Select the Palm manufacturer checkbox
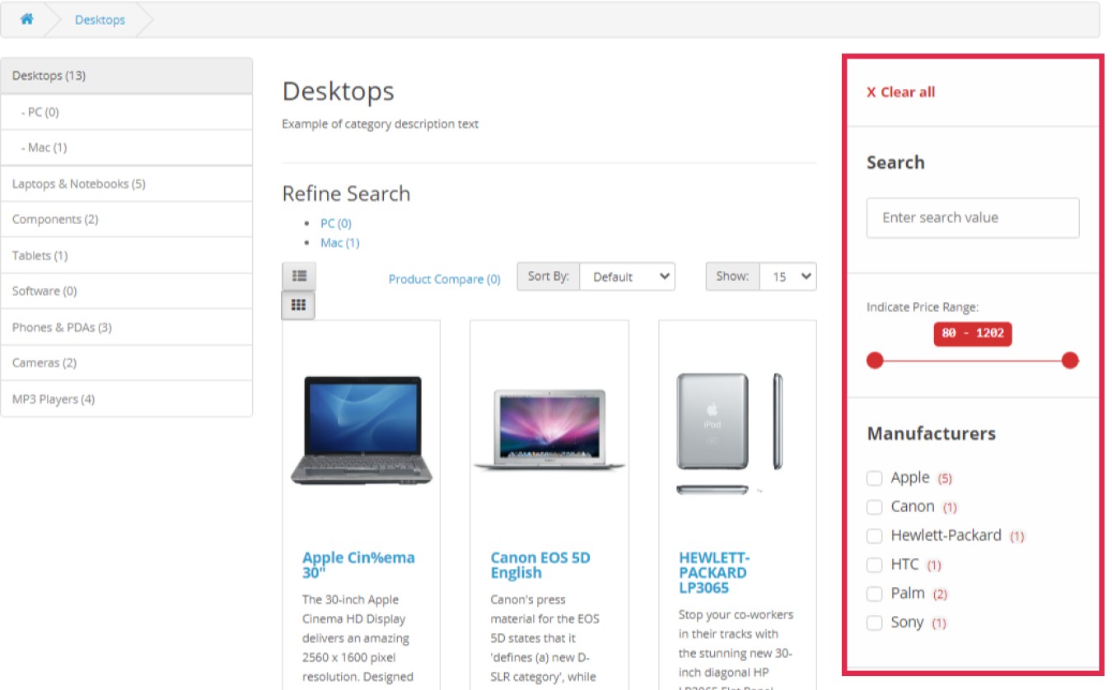 875,594
